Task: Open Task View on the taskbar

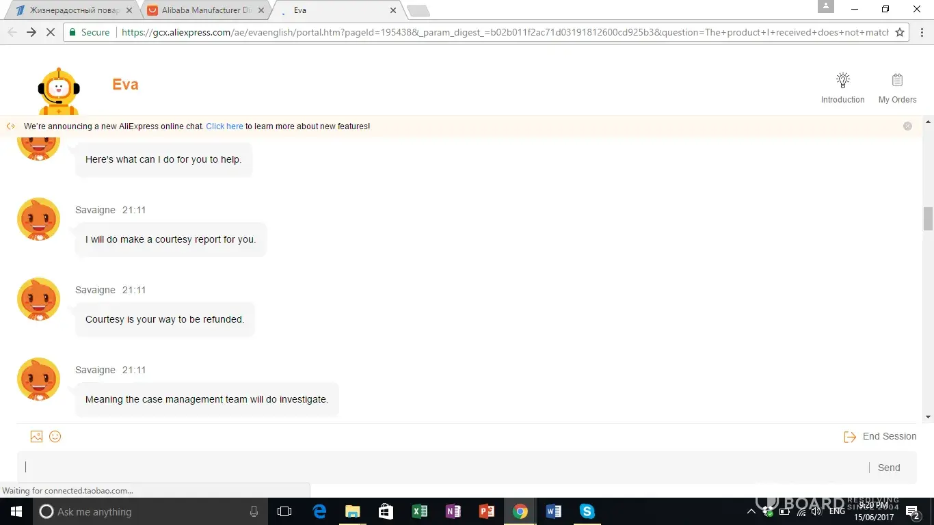Action: pos(284,511)
